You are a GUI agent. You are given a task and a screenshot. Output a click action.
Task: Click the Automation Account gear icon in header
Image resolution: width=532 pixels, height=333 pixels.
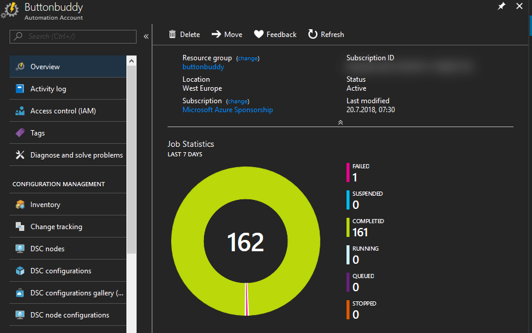[x=10, y=10]
